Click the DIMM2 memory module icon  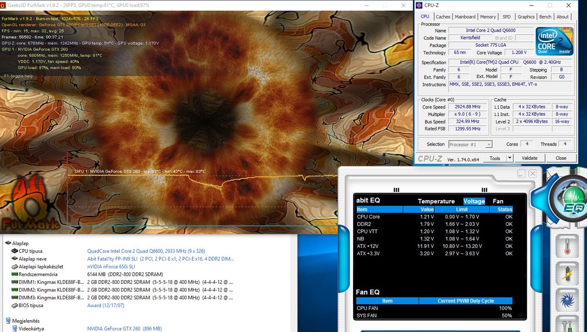[x=15, y=290]
